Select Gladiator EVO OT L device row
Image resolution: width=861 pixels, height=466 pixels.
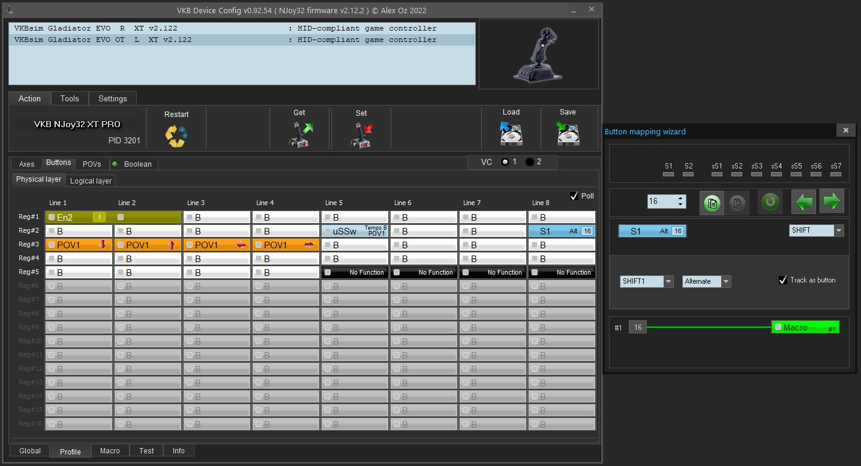[x=242, y=40]
